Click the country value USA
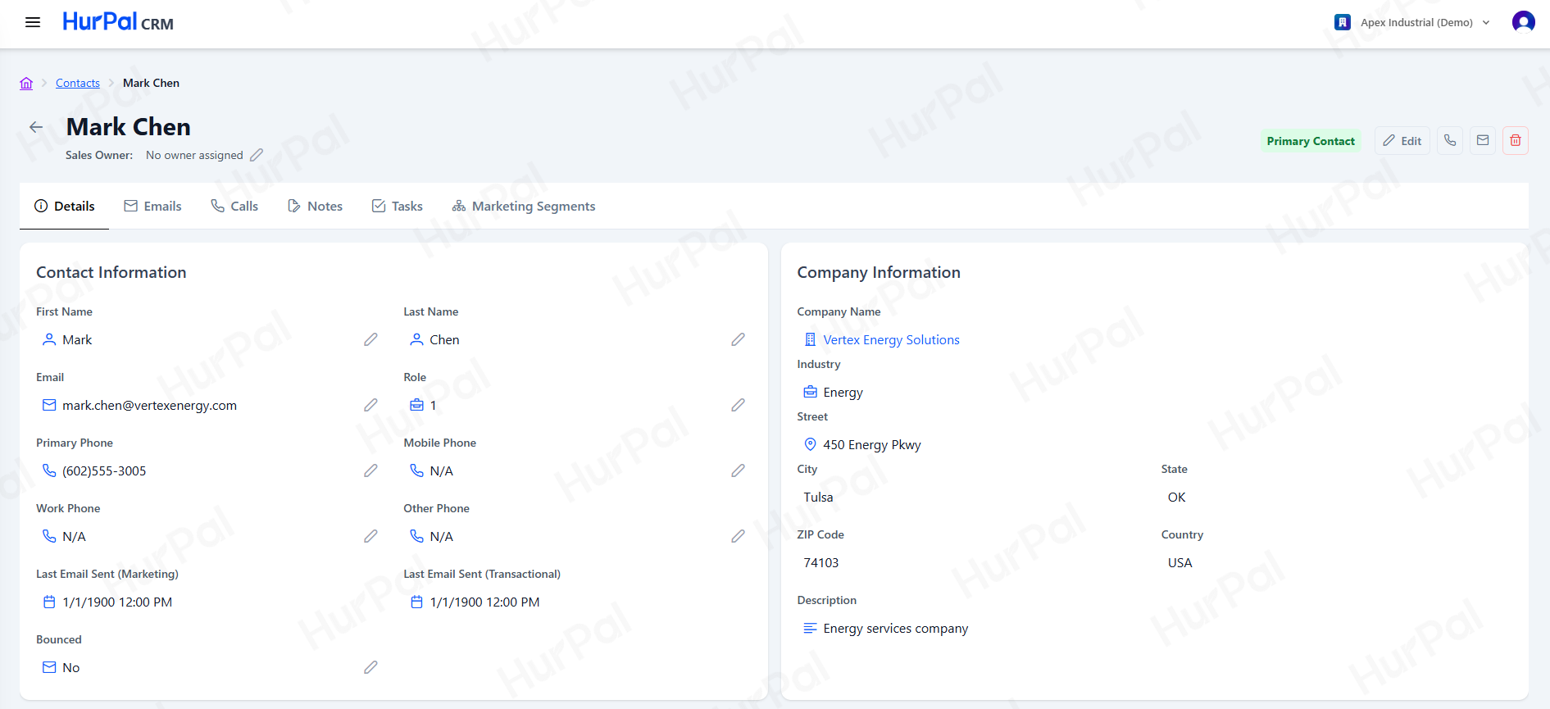Image resolution: width=1550 pixels, height=709 pixels. [1180, 562]
